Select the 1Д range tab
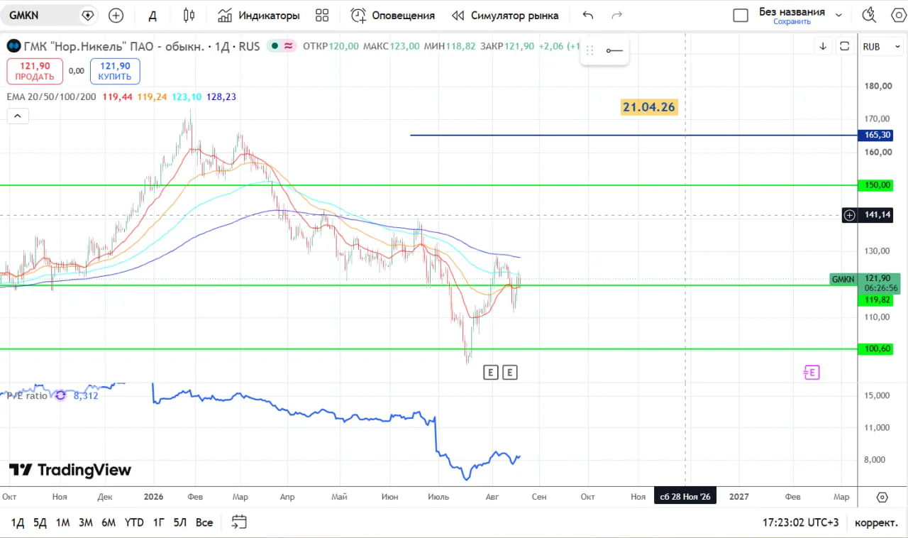 point(18,522)
